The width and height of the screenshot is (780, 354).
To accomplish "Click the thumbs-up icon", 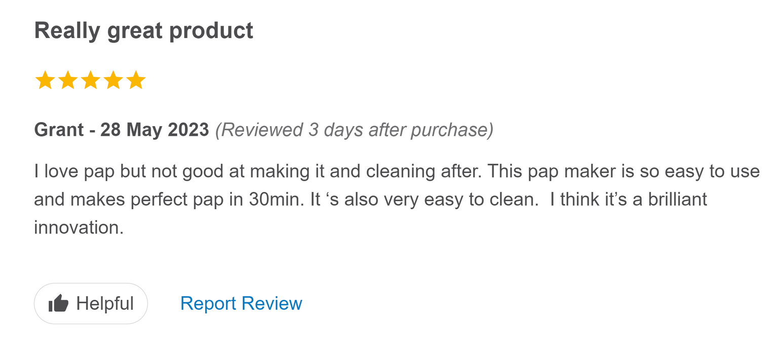I will point(58,304).
